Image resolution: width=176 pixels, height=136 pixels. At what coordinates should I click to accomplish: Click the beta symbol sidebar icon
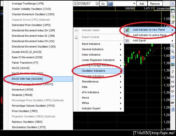coord(173,71)
